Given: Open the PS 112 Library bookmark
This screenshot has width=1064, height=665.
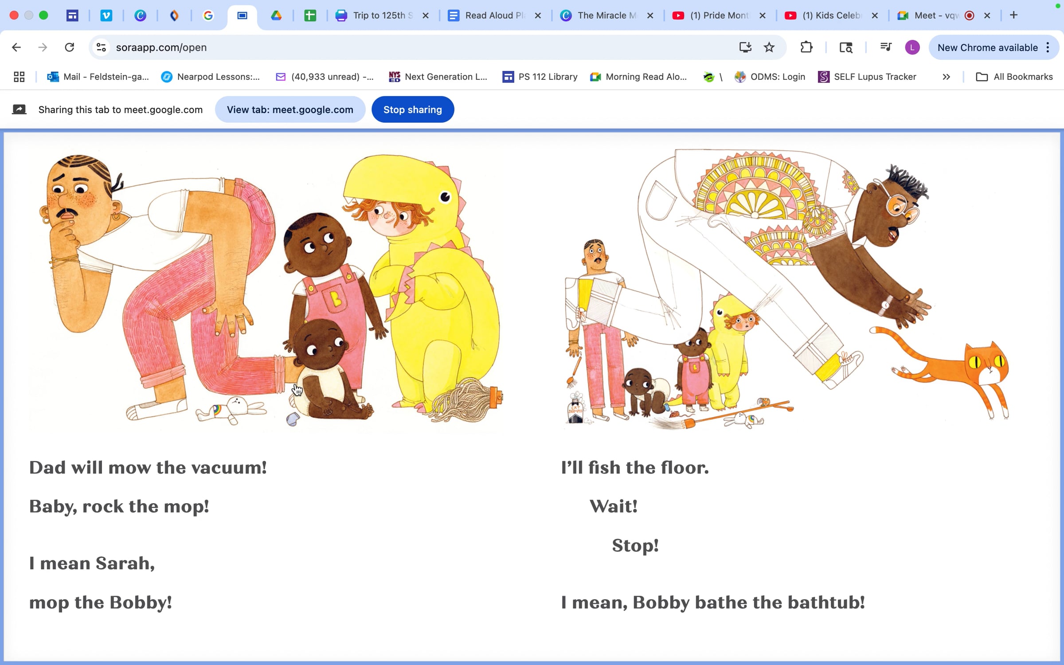Looking at the screenshot, I should click(x=540, y=77).
